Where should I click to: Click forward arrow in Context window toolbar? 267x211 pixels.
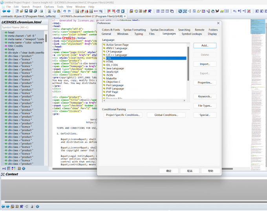[x=7, y=206]
